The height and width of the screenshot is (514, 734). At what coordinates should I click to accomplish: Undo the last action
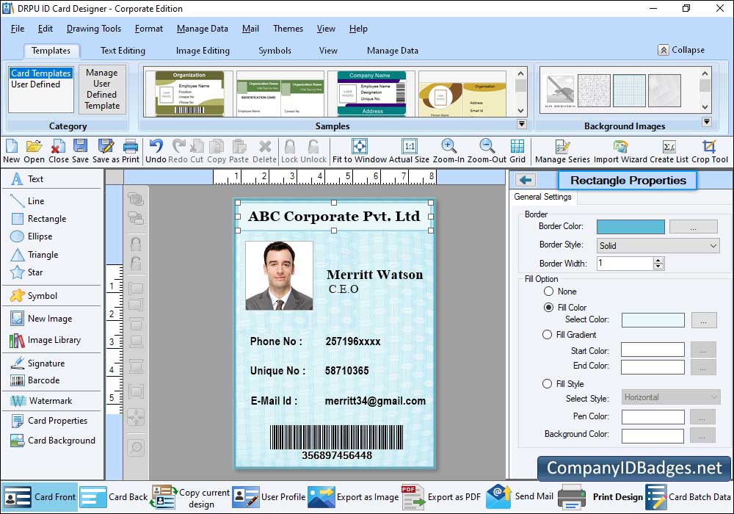click(x=156, y=151)
